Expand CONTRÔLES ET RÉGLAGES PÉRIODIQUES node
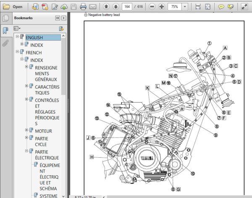252x198 pixels. 26,99
